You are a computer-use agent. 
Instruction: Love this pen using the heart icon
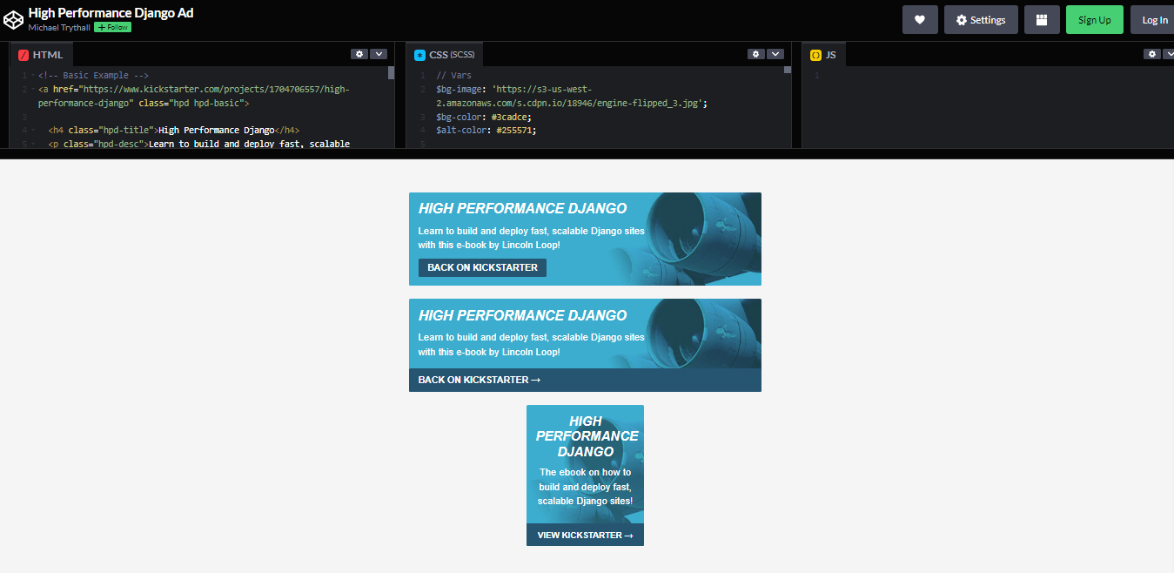coord(920,19)
